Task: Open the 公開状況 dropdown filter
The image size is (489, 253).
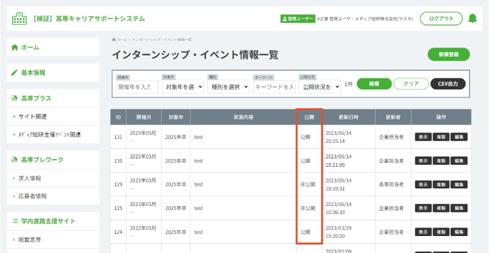Action: coord(319,87)
